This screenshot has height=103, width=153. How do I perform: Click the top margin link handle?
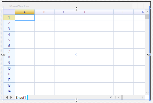click(76, 9)
